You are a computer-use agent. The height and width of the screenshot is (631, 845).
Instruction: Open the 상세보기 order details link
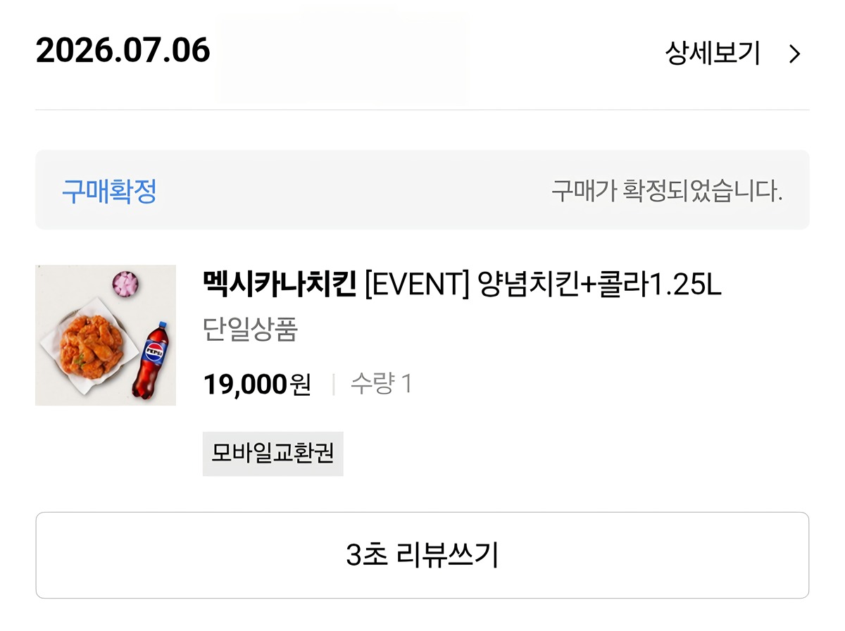[713, 54]
